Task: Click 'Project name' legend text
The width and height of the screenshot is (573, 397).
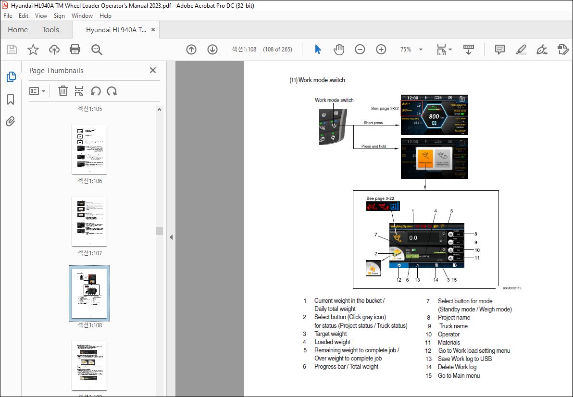Action: tap(454, 317)
